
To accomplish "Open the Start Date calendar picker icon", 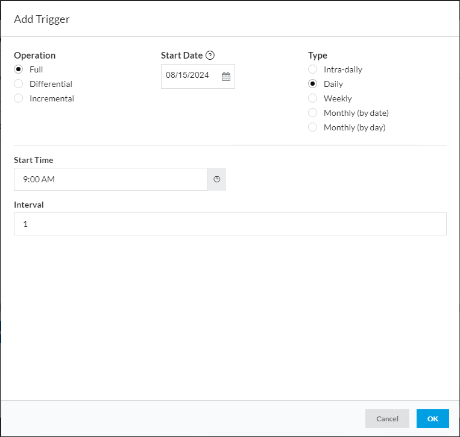I will coord(226,77).
